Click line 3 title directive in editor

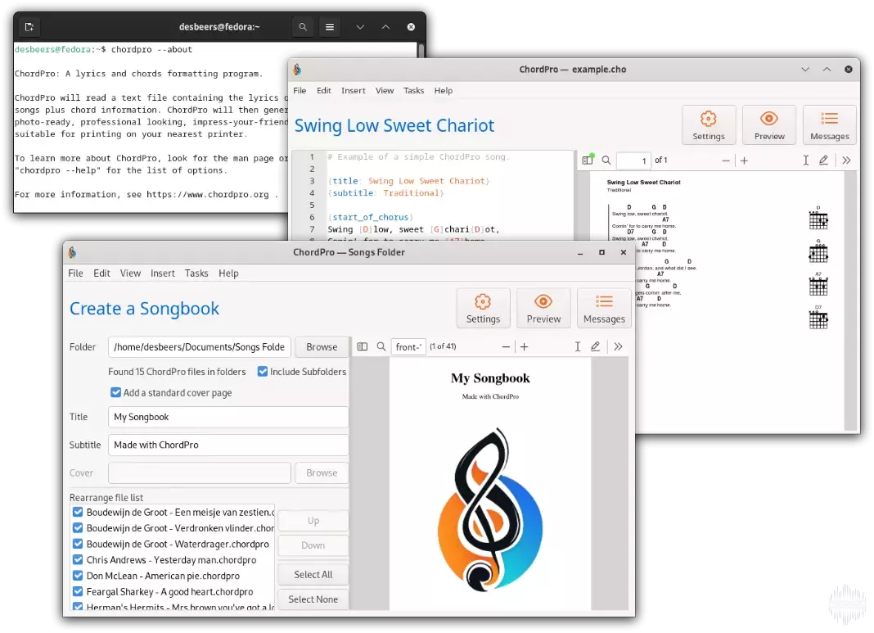(408, 181)
